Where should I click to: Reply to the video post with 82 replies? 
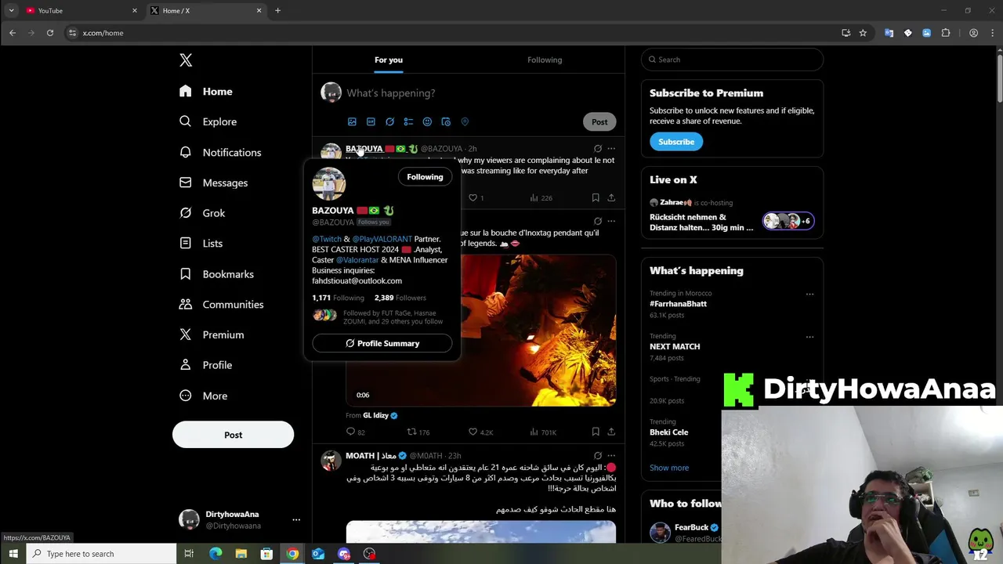tap(356, 432)
